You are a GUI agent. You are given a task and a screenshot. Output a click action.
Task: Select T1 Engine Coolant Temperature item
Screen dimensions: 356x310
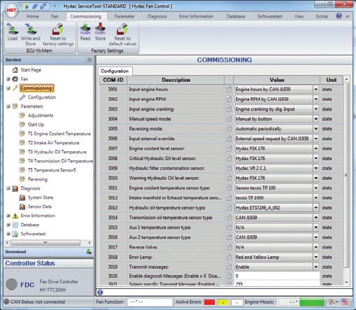pyautogui.click(x=59, y=134)
